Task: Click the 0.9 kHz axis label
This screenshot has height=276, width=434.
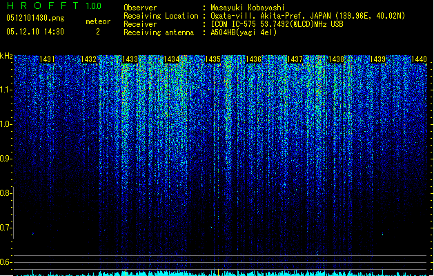Action: [x=5, y=159]
